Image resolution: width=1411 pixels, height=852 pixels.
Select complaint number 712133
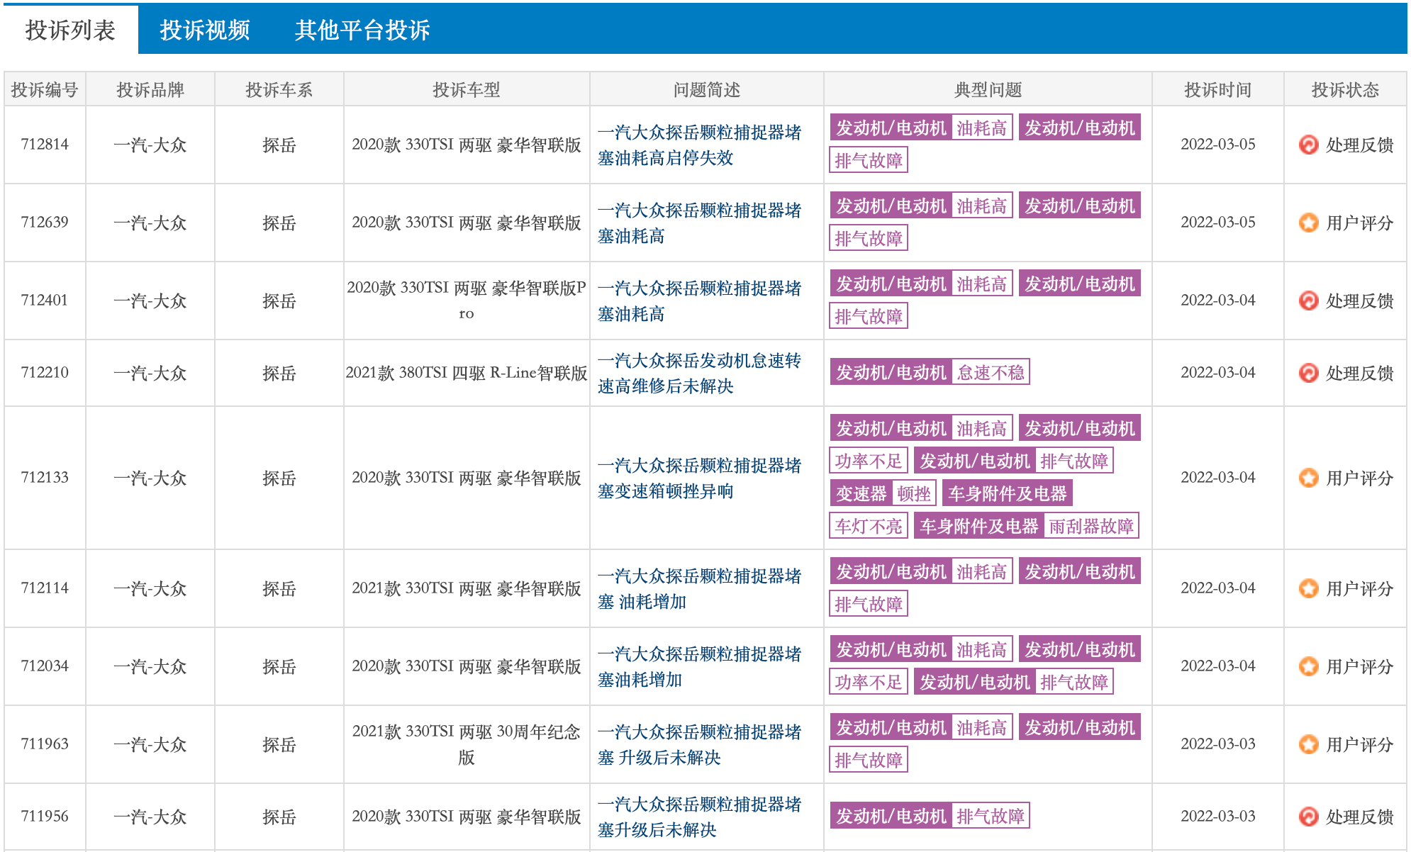click(45, 478)
